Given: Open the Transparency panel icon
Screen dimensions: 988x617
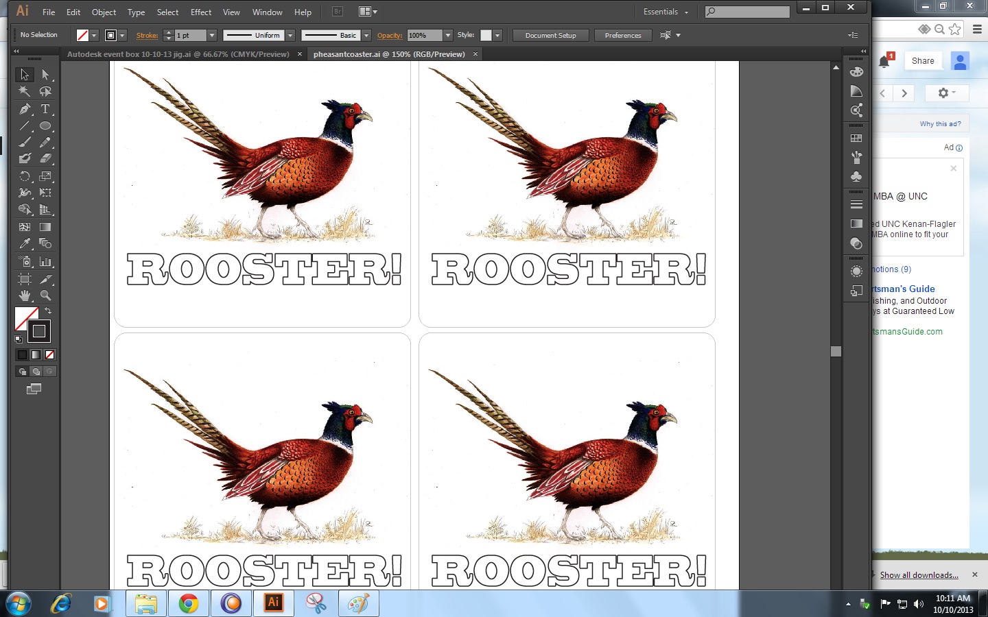Looking at the screenshot, I should [856, 243].
